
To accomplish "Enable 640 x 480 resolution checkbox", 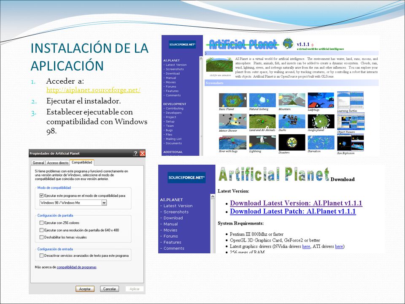I will 41,230.
